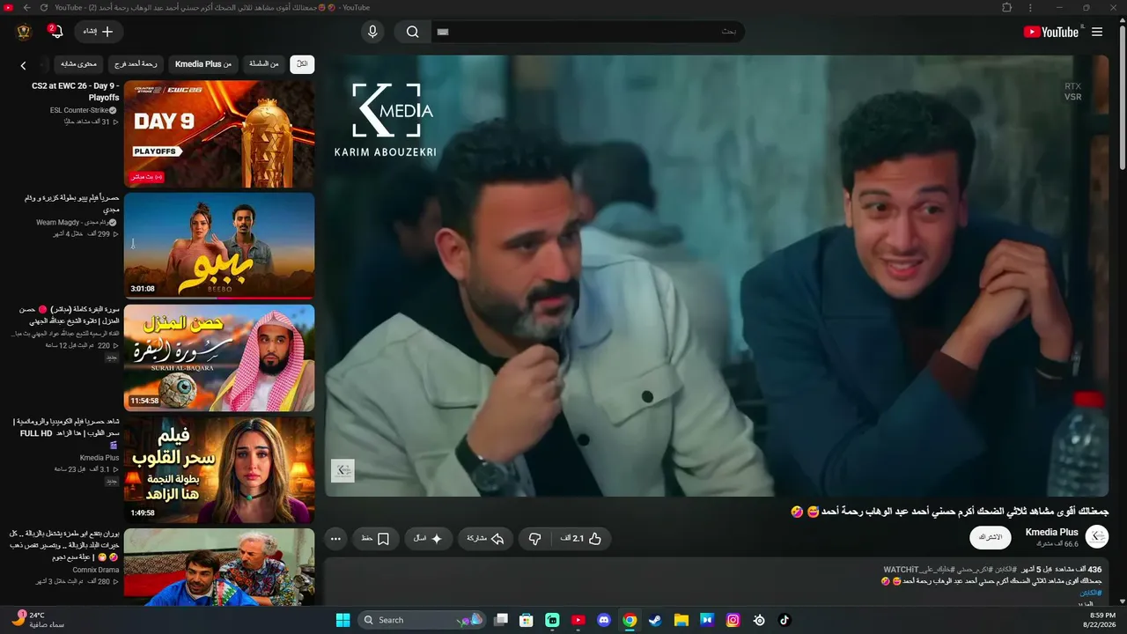Select the 'محتوى مشابه' filter chip
The width and height of the screenshot is (1127, 634).
pyautogui.click(x=79, y=64)
